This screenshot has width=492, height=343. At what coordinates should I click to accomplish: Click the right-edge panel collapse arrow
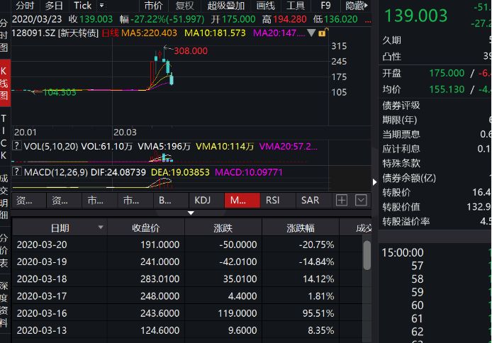pyautogui.click(x=374, y=181)
